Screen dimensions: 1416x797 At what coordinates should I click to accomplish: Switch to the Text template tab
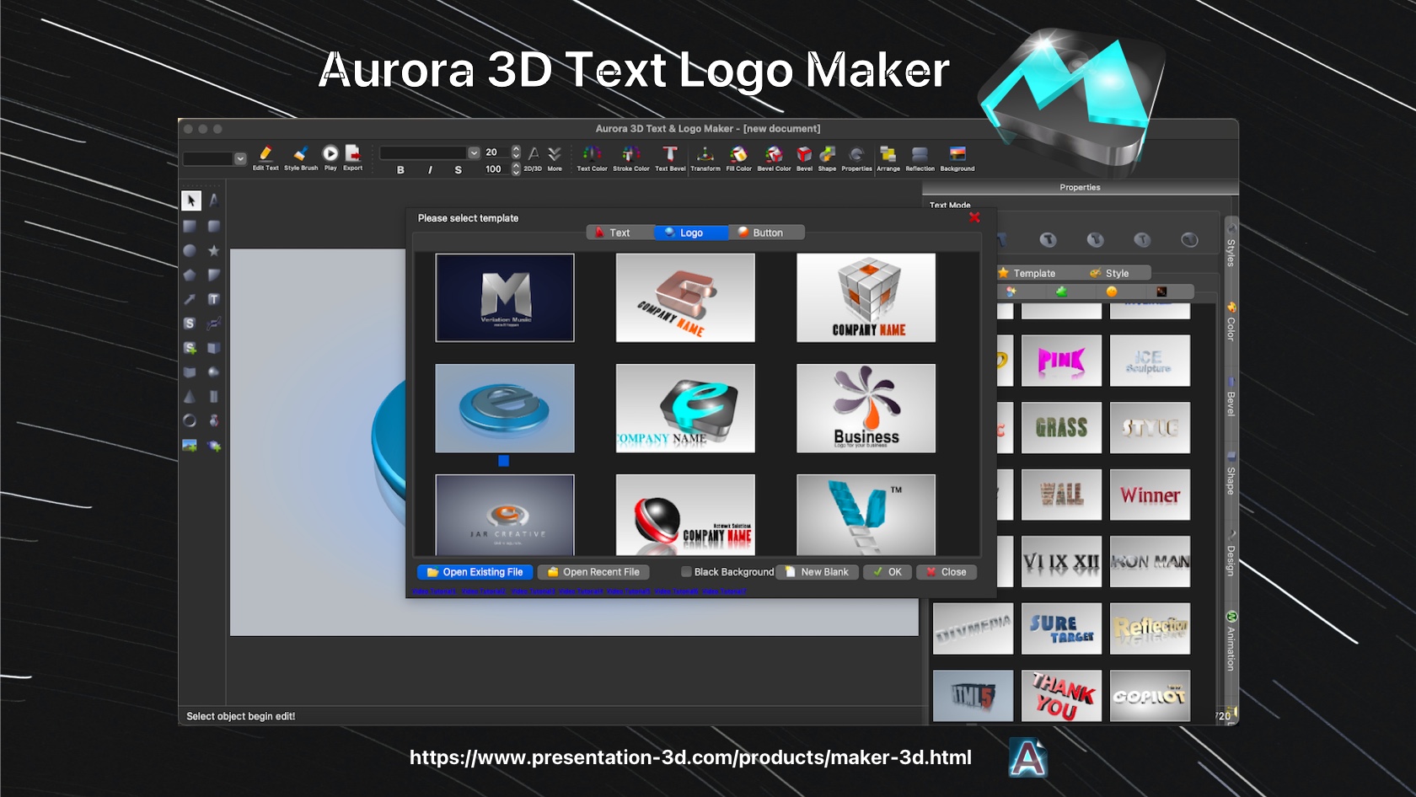[620, 233]
